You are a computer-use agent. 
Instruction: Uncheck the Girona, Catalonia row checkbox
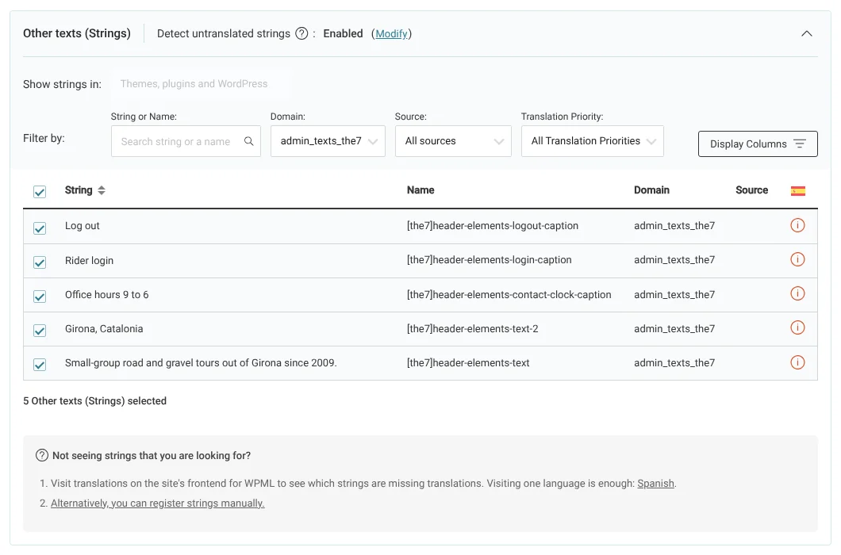coord(40,331)
